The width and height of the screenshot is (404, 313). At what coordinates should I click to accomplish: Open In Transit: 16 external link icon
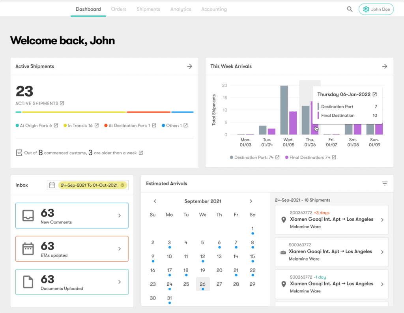pos(97,126)
